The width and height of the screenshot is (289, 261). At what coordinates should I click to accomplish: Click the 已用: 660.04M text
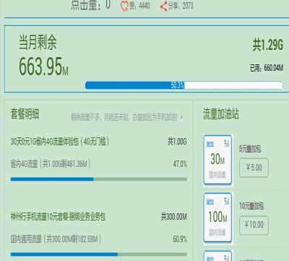click(x=267, y=68)
